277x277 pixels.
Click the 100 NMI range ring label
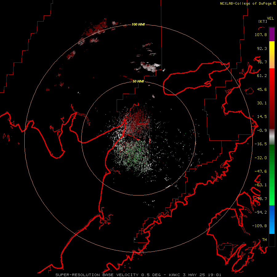click(x=138, y=24)
